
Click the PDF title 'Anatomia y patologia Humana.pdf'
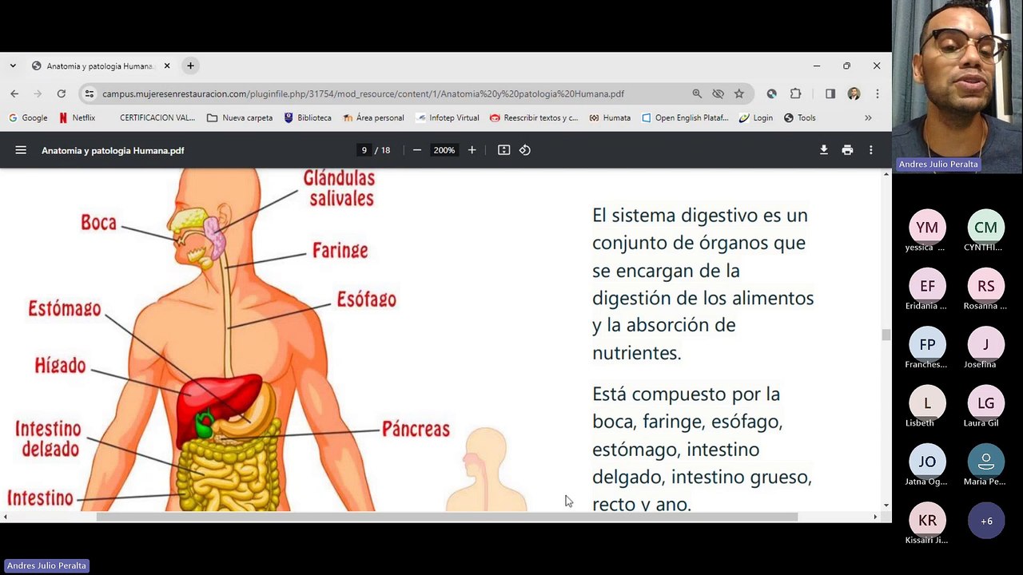(x=113, y=150)
